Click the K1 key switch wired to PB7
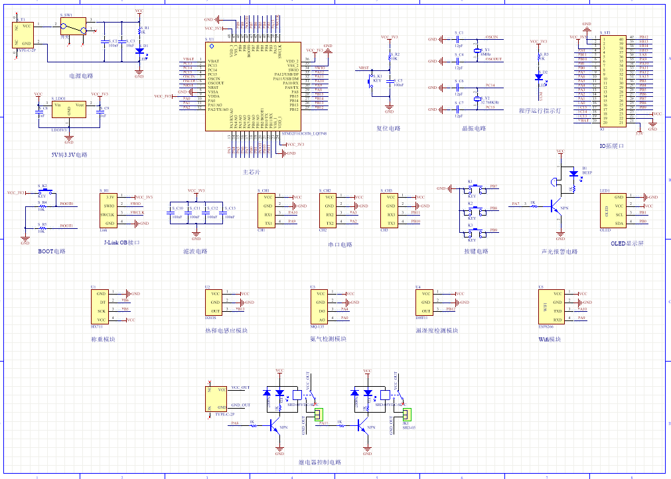This screenshot has width=671, height=479. (x=475, y=188)
